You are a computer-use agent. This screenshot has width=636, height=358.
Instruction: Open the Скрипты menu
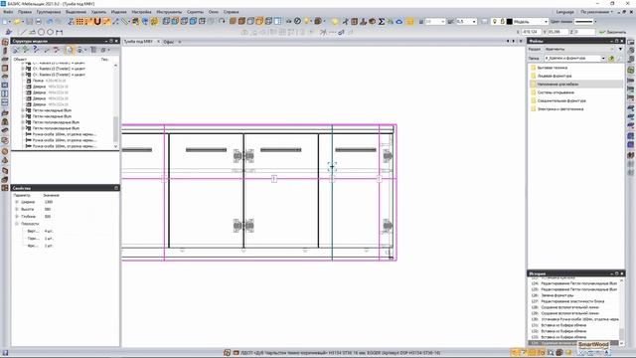point(195,12)
